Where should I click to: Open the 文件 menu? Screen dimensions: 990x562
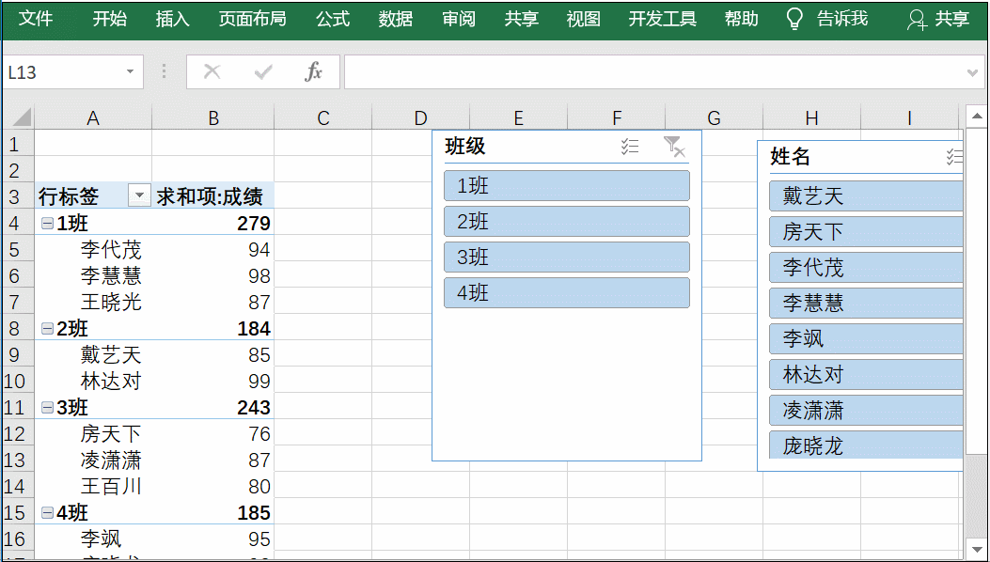[x=38, y=17]
